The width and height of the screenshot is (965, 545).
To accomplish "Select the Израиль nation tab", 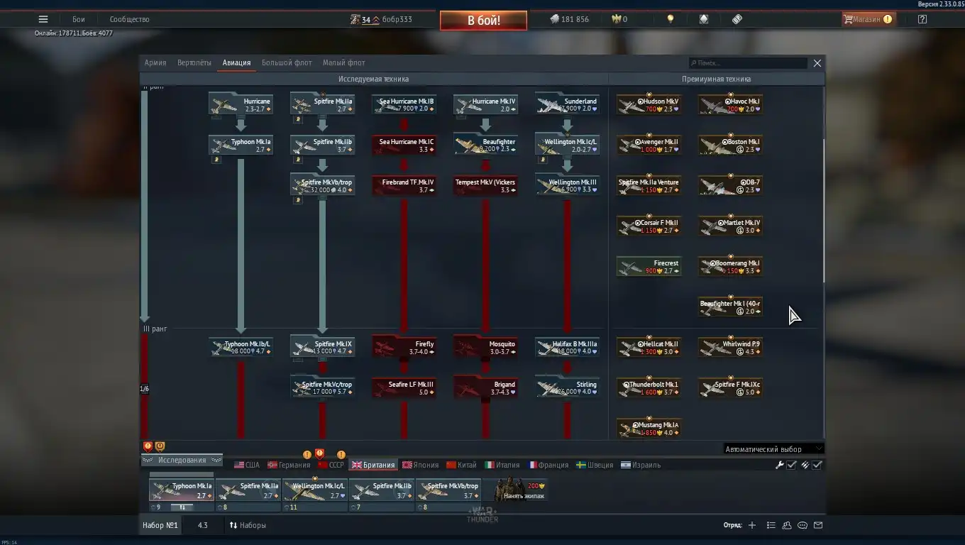I will [x=641, y=465].
